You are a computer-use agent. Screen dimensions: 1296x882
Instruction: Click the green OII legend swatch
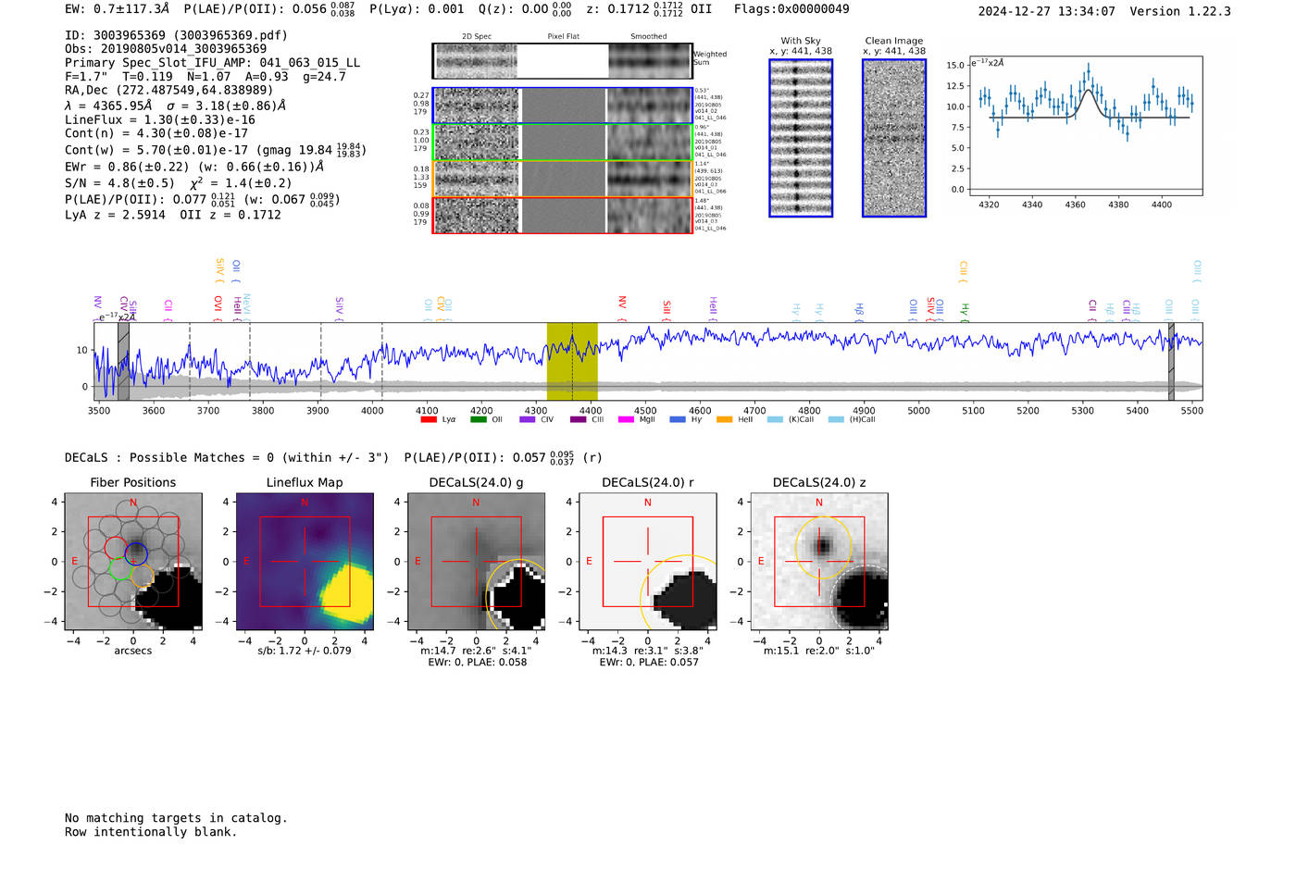[x=478, y=419]
